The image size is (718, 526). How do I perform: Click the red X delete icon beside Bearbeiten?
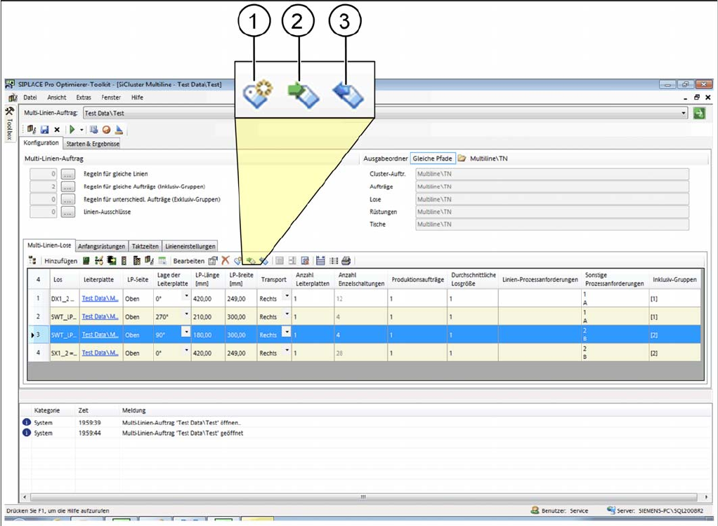(x=226, y=260)
